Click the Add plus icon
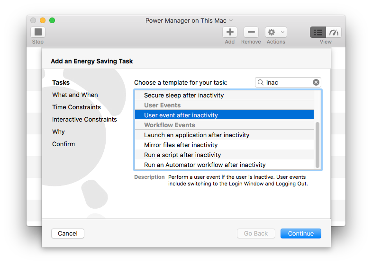The height and width of the screenshot is (264, 372). pos(230,32)
